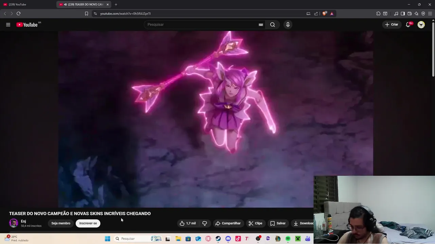The image size is (435, 244).
Task: Bookmark this page using the bookmark icon
Action: pyautogui.click(x=86, y=14)
